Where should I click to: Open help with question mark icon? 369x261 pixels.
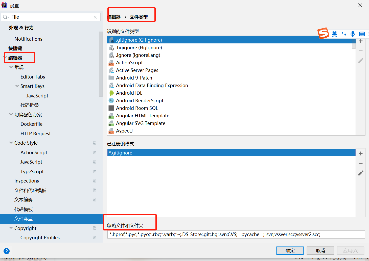point(7,251)
